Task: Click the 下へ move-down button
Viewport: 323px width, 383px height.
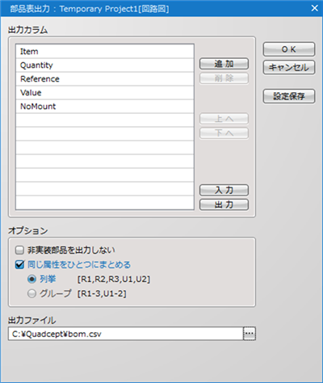Action: (x=224, y=133)
